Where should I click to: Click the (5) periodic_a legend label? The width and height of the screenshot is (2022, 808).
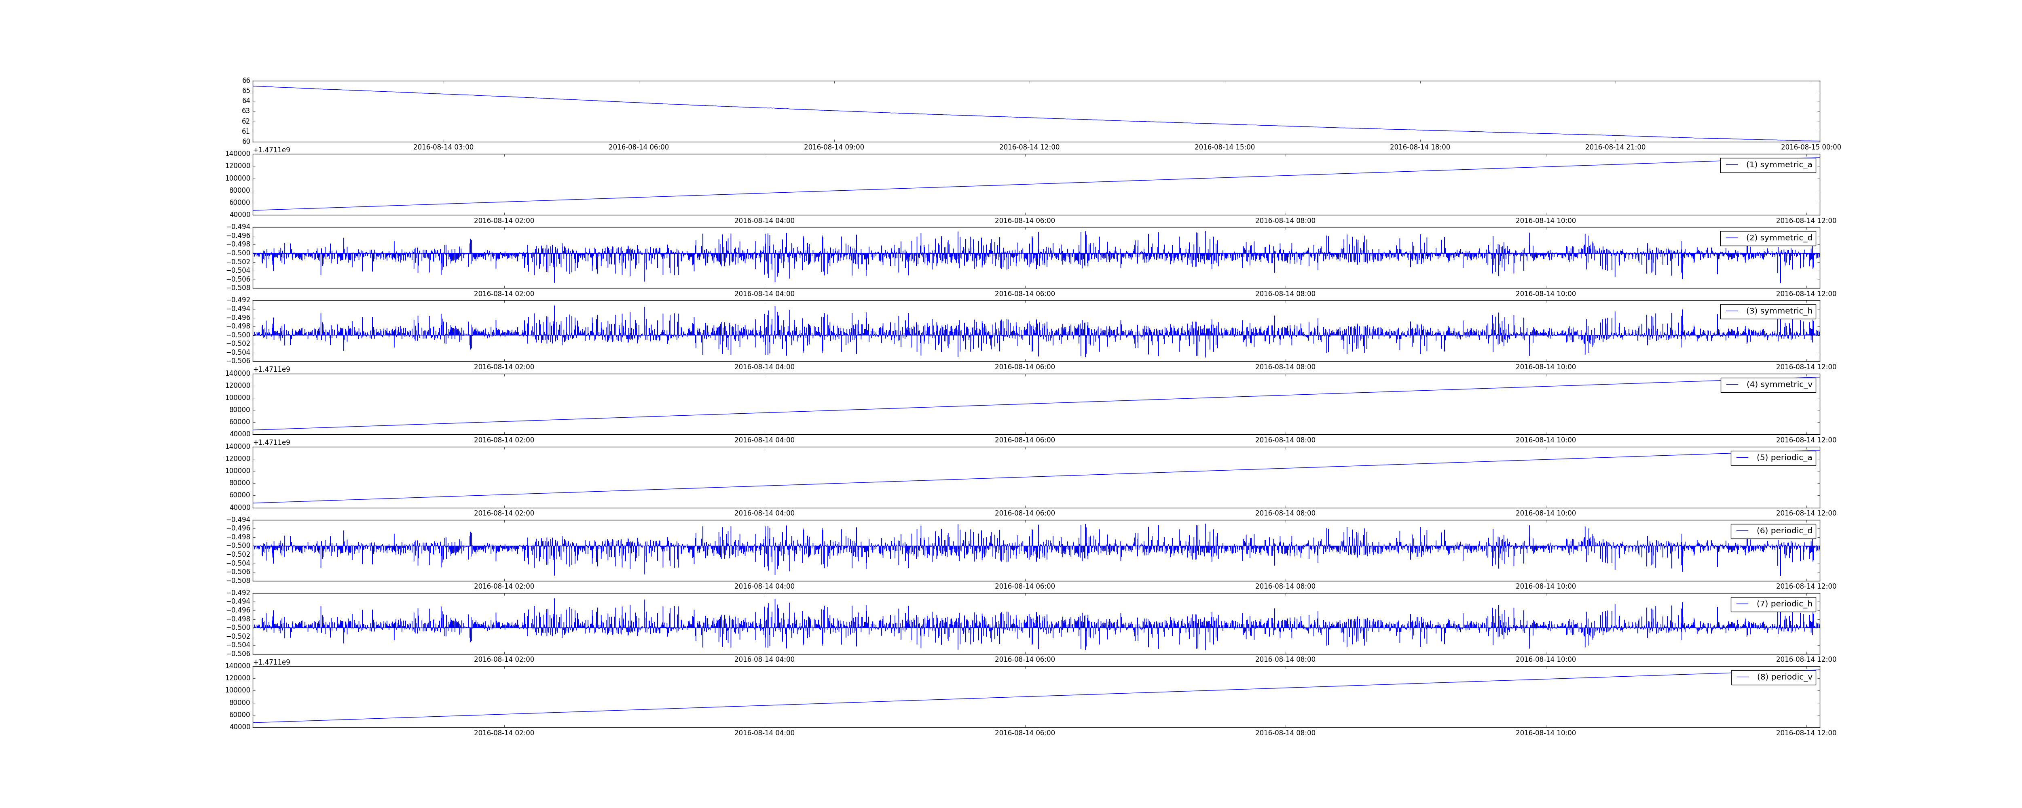pos(1784,457)
